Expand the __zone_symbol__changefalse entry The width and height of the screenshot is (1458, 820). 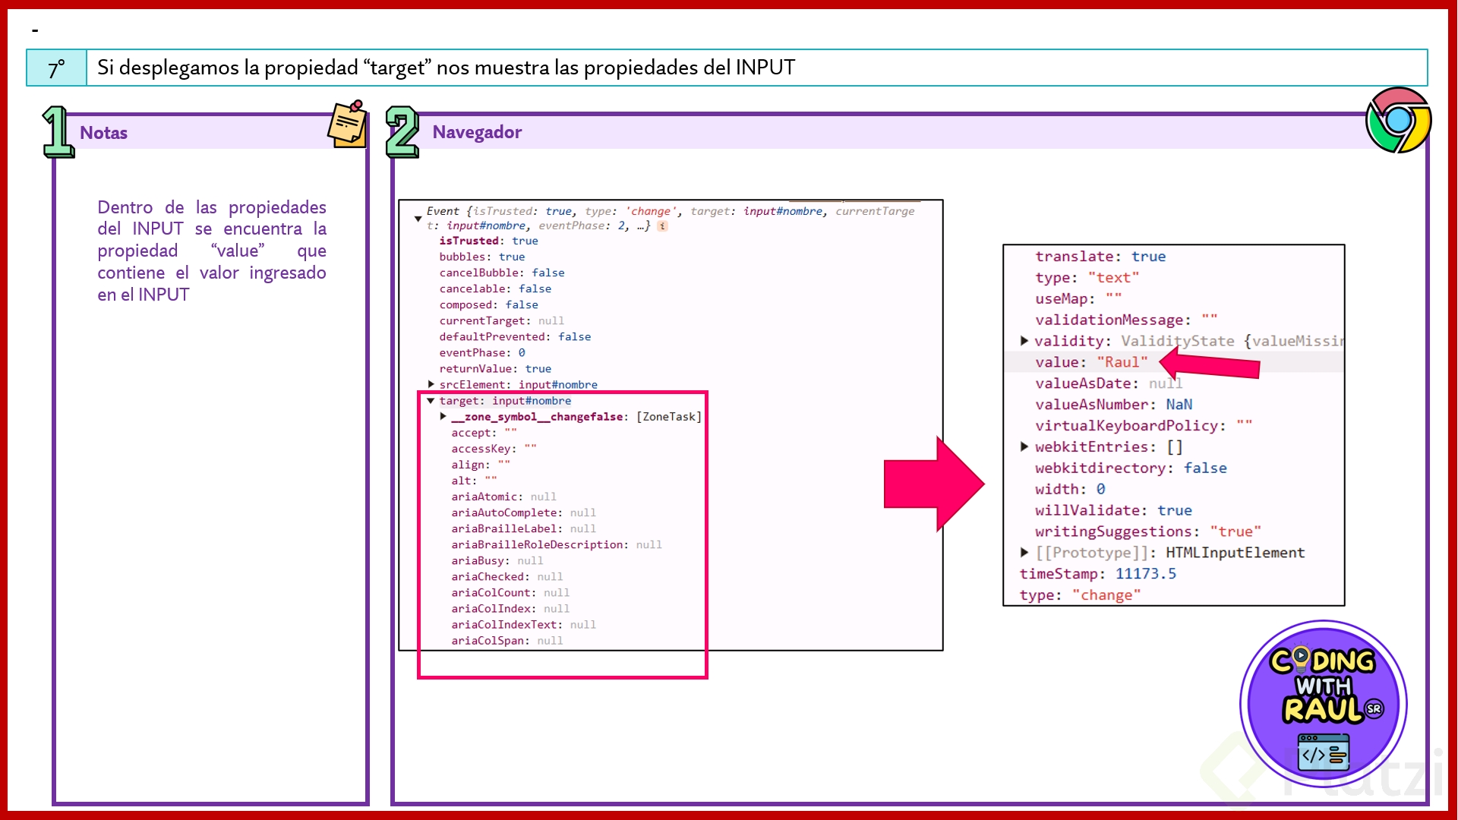(443, 417)
